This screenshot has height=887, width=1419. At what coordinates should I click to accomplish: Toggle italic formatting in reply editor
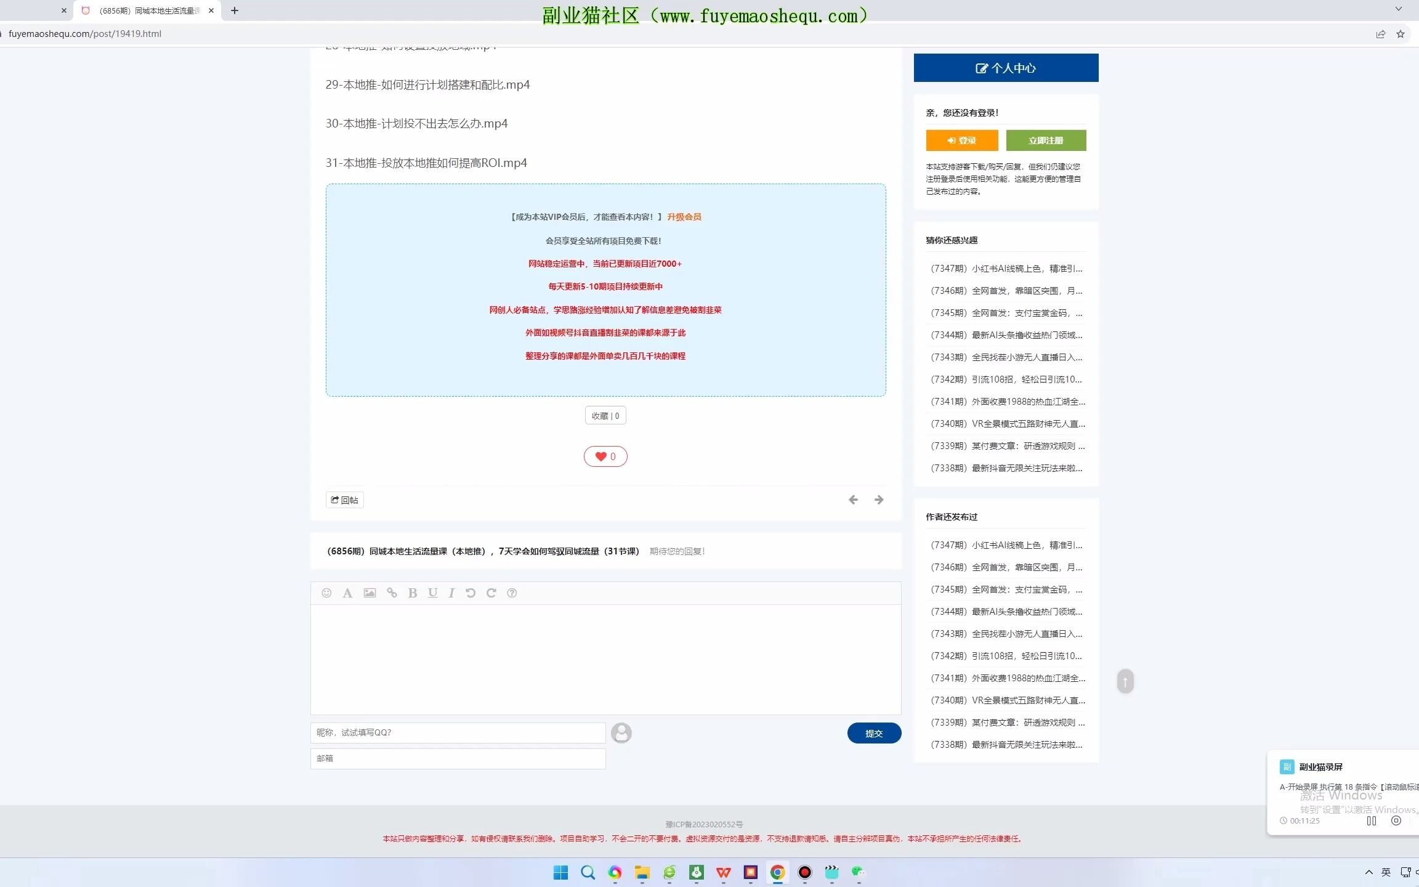tap(451, 593)
